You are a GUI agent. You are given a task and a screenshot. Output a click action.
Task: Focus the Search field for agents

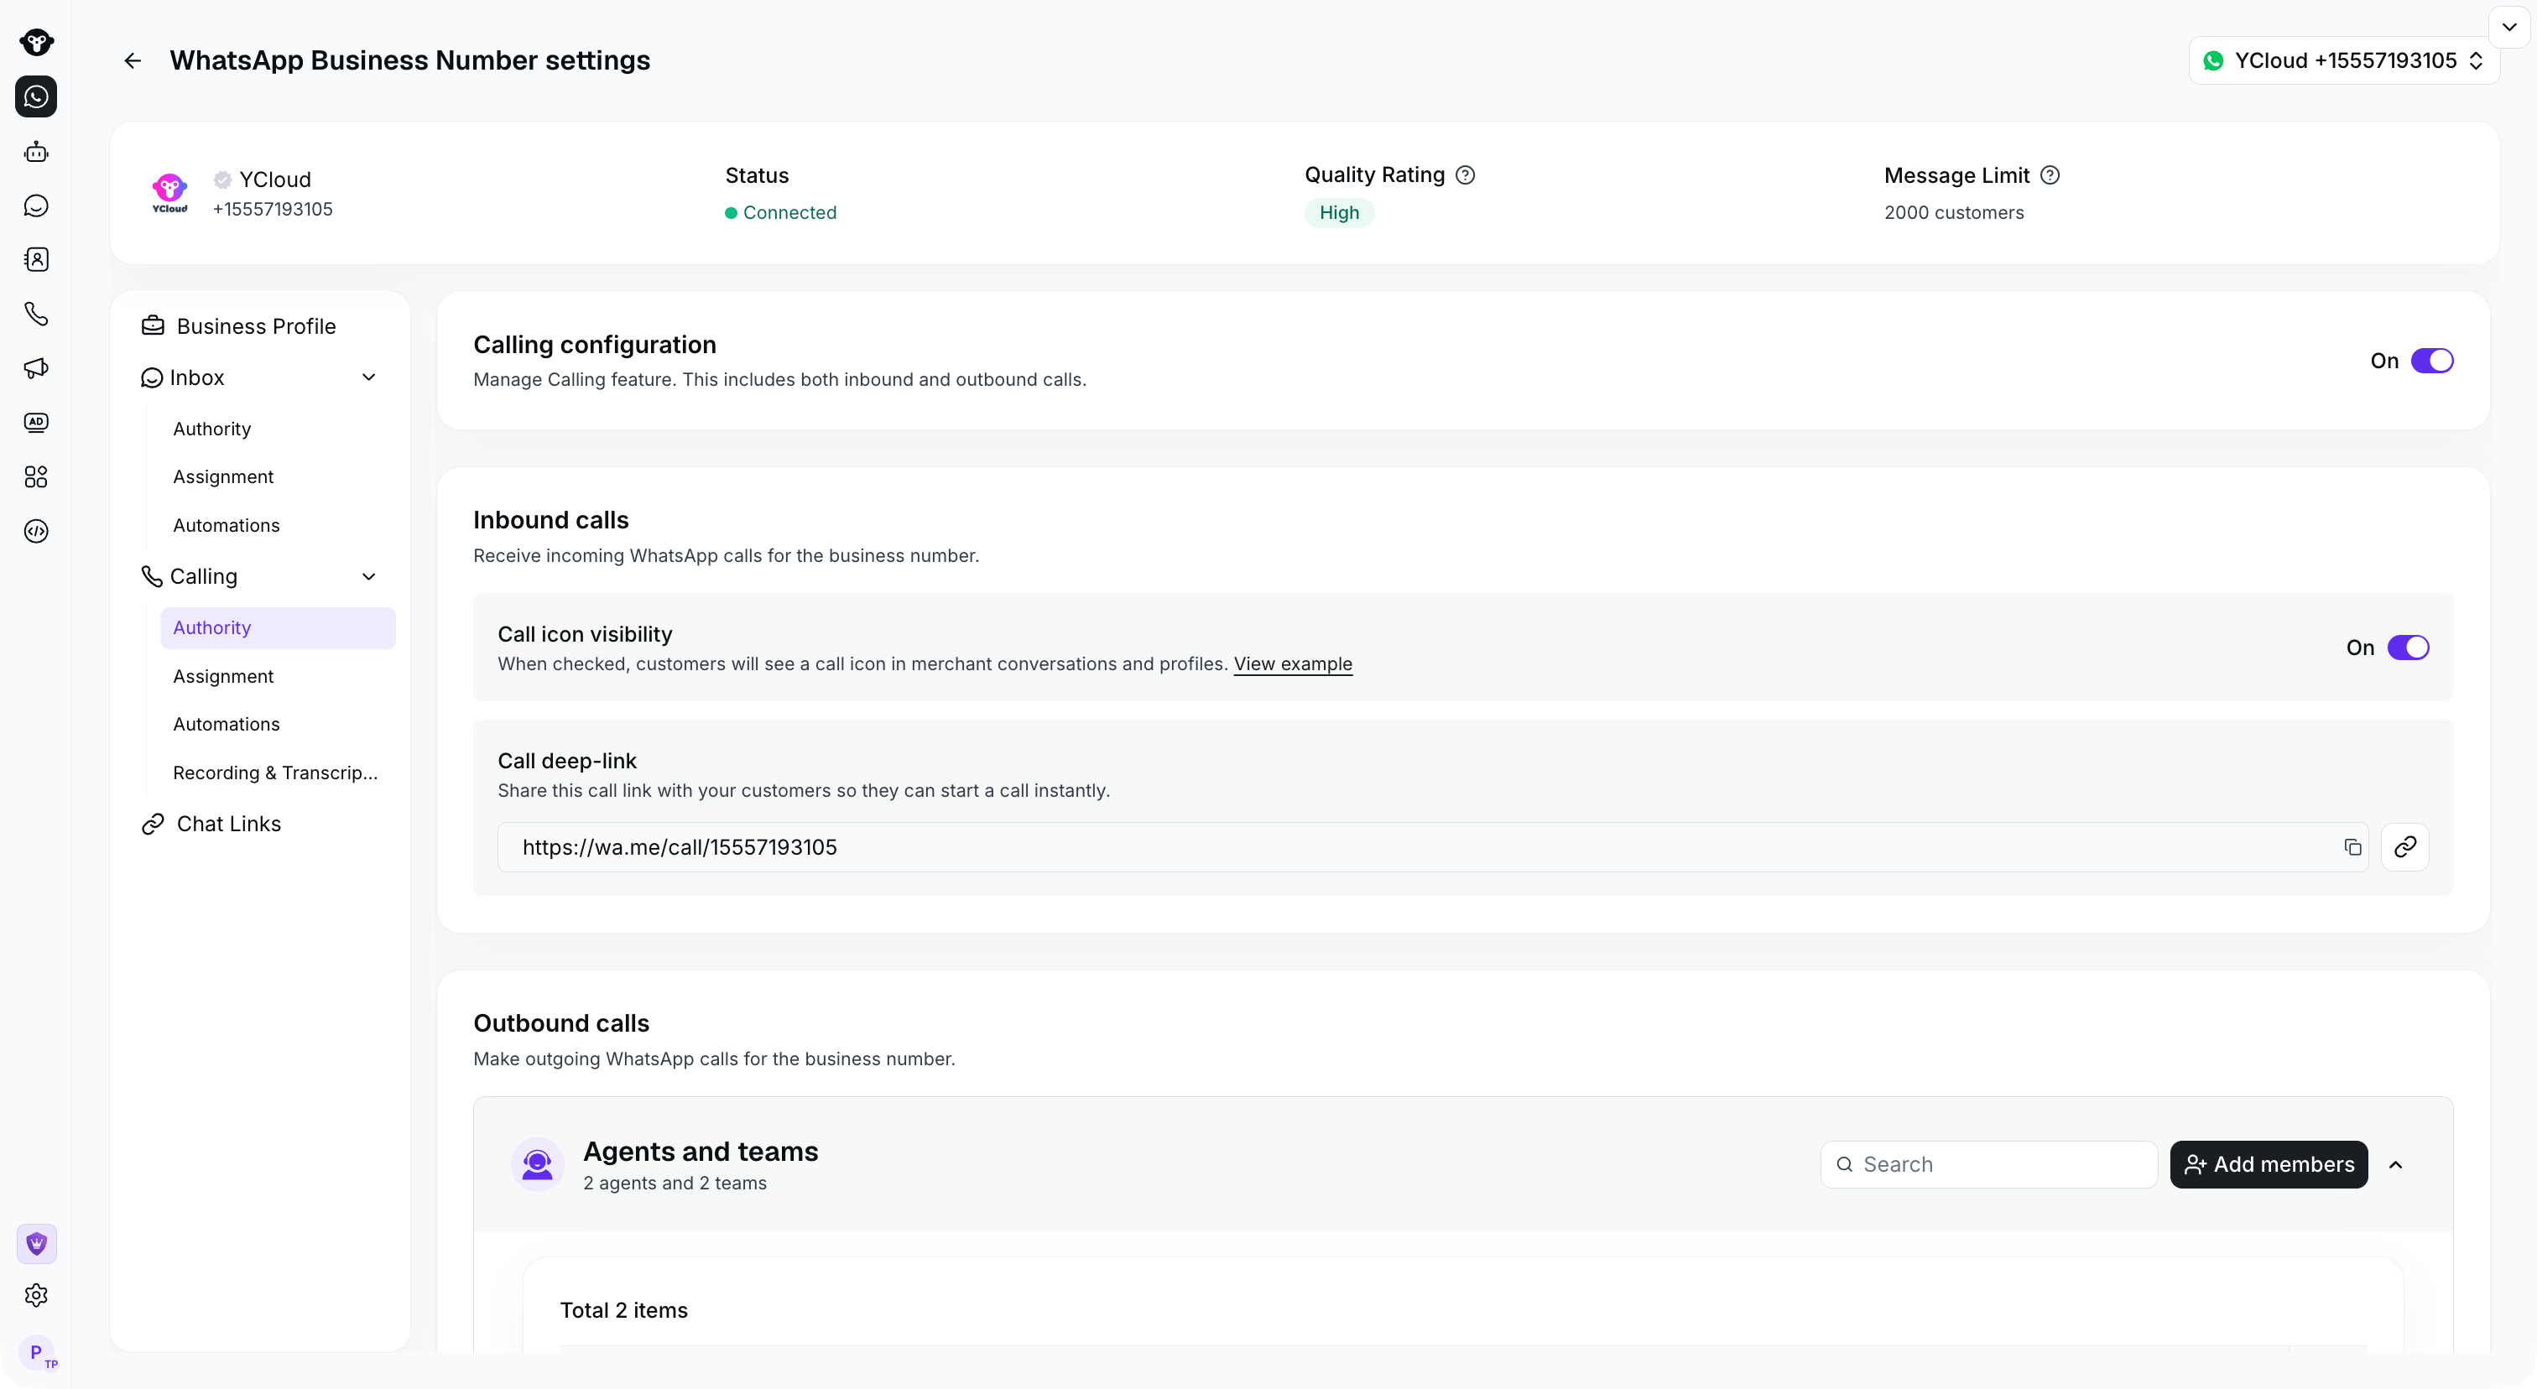pos(1988,1166)
